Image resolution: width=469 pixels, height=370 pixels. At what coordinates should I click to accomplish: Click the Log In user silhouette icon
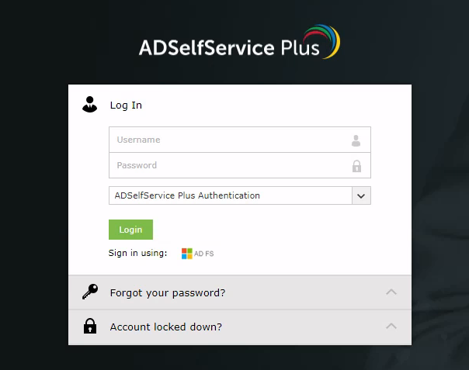coord(90,105)
